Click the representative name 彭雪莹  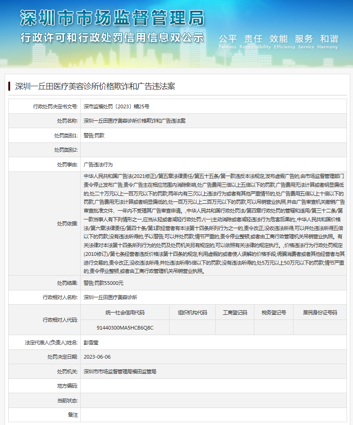91,342
